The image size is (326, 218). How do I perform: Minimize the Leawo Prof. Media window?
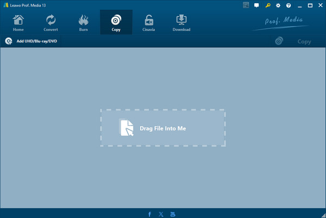299,5
